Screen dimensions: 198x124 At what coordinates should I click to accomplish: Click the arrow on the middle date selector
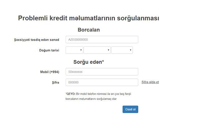tap(108, 50)
